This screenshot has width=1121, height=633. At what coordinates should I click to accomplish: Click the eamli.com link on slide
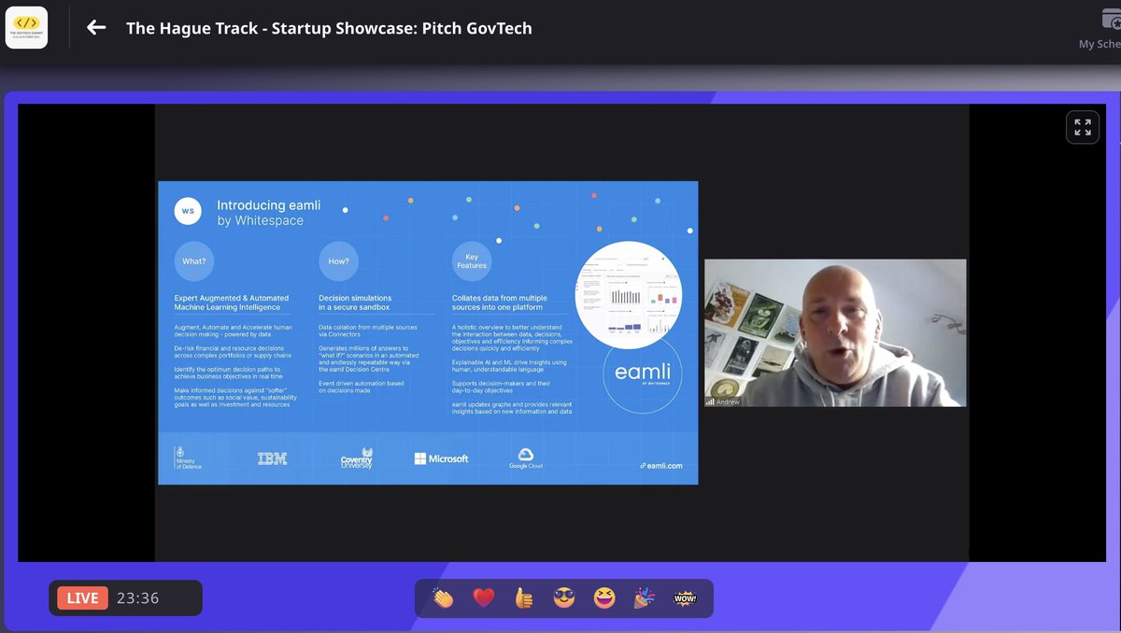tap(661, 465)
